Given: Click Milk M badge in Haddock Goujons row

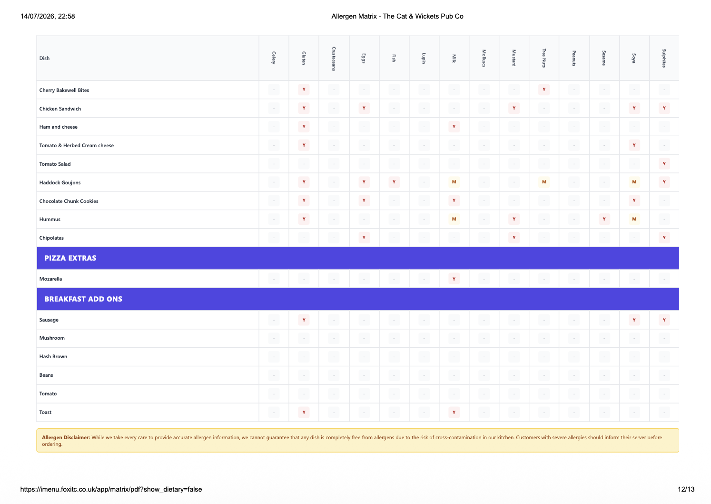Looking at the screenshot, I should [x=454, y=182].
